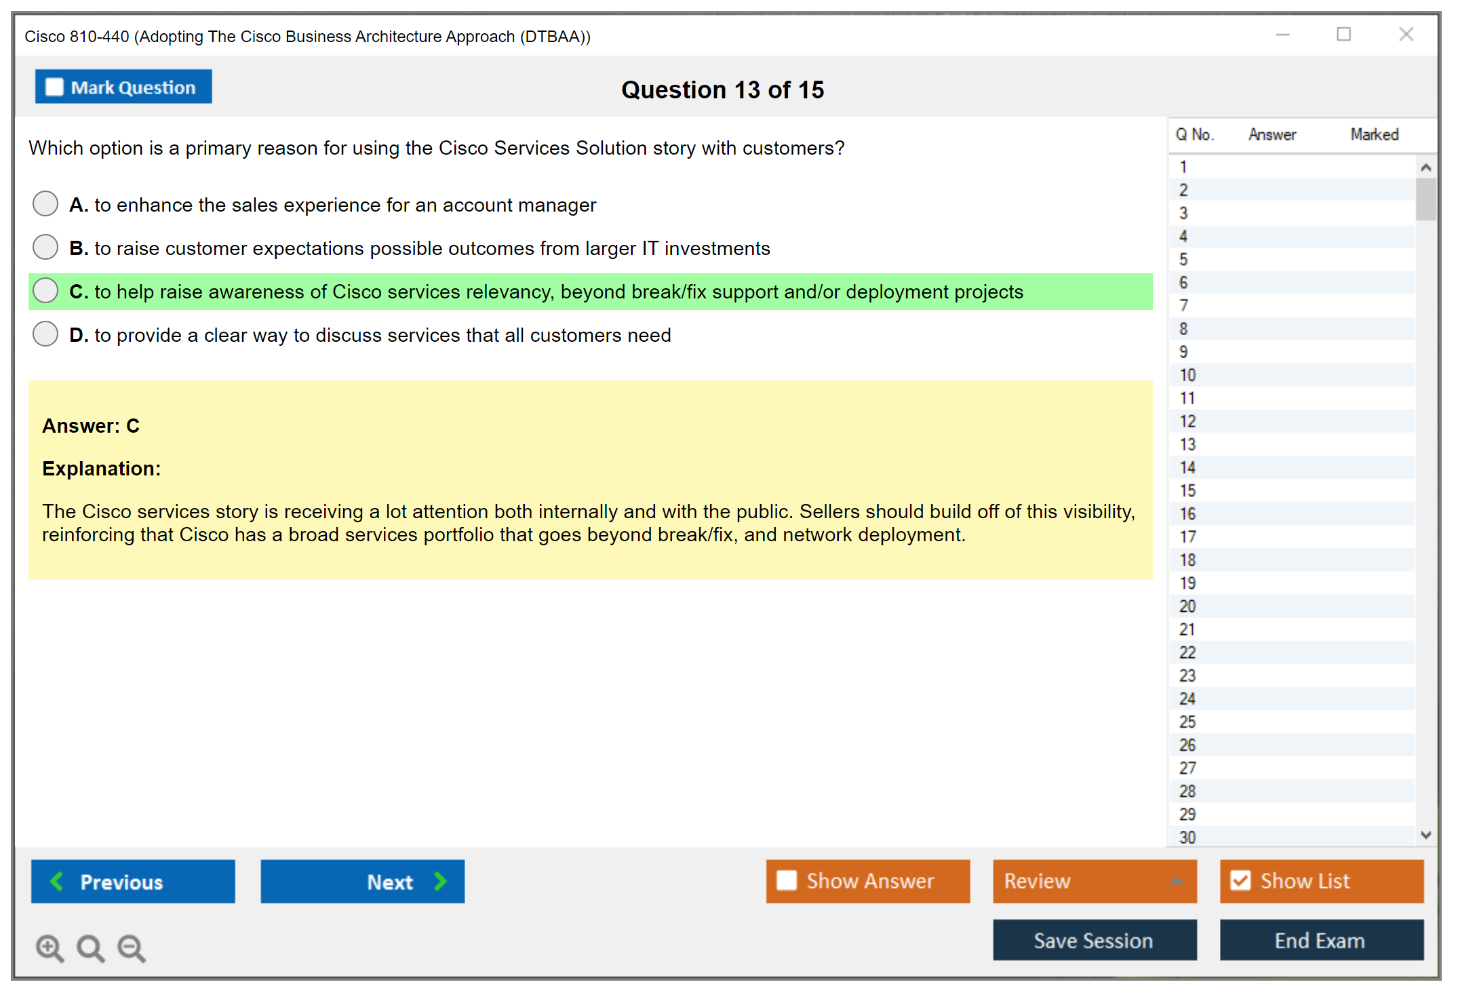Enable the Show Answer checkbox
Image resolution: width=1458 pixels, height=997 pixels.
(x=787, y=880)
